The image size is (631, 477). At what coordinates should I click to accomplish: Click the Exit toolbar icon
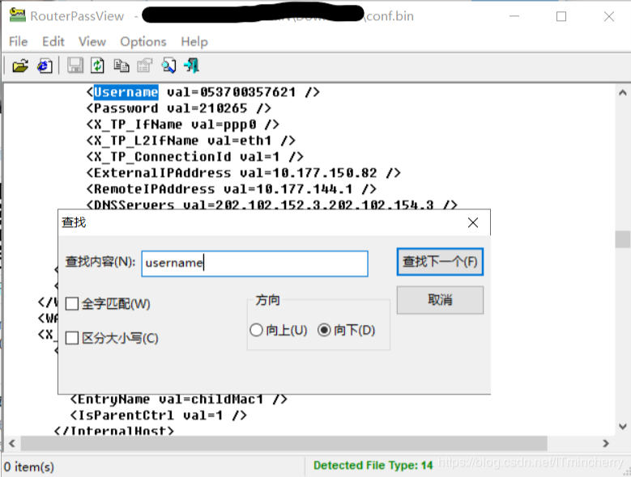[191, 65]
